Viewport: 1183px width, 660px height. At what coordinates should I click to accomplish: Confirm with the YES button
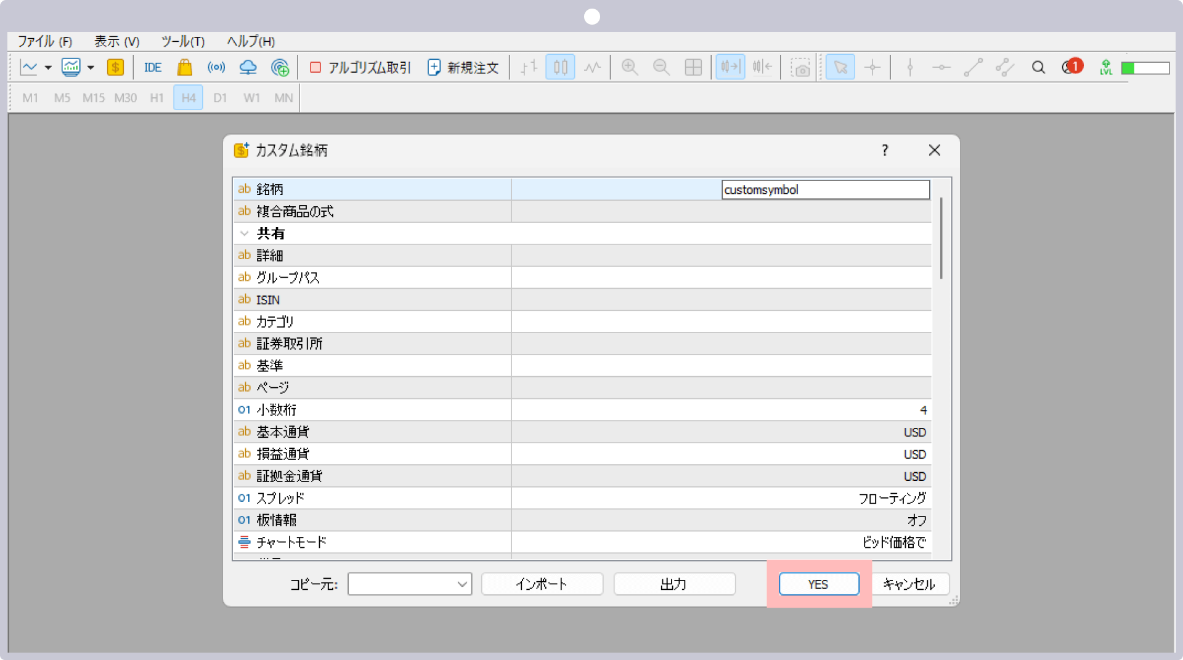tap(819, 584)
